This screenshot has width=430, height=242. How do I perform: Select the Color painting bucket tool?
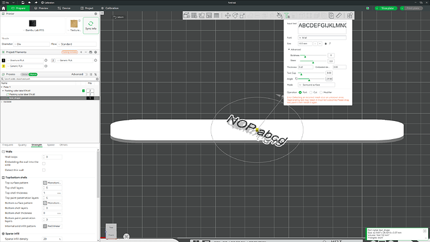pos(279,16)
